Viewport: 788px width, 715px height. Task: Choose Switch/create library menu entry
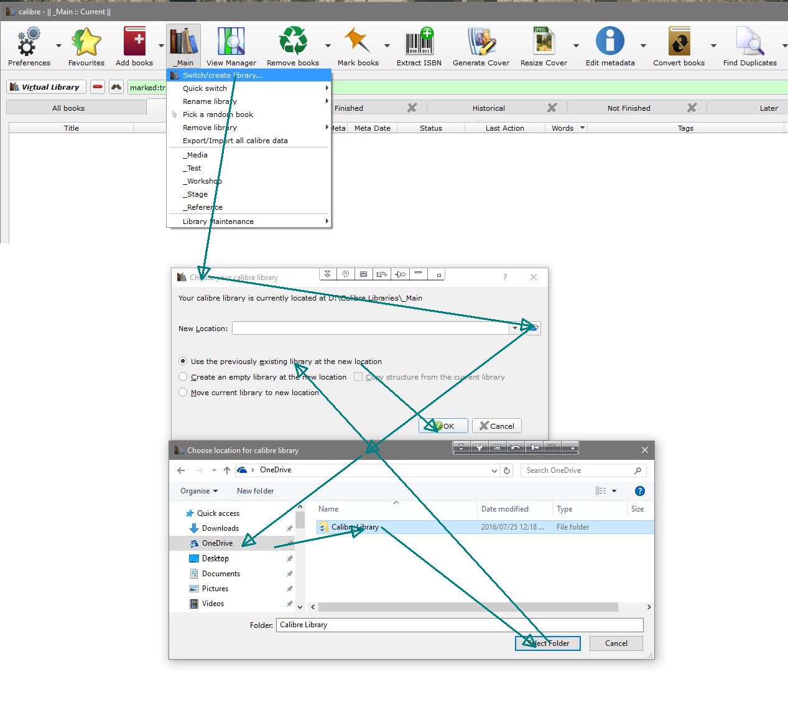[x=249, y=75]
